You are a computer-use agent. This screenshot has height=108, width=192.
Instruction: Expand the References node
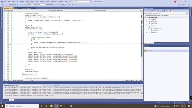click(x=147, y=21)
